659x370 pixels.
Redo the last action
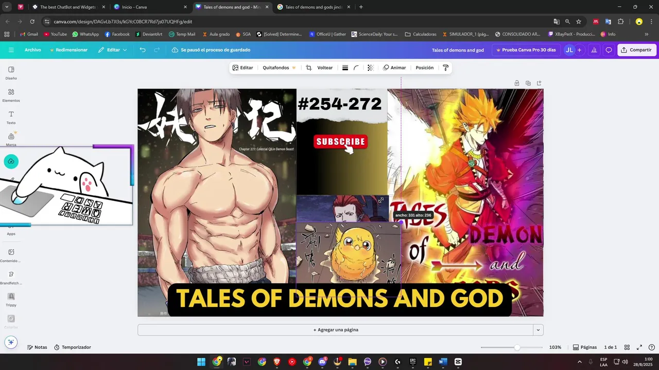[x=157, y=50]
